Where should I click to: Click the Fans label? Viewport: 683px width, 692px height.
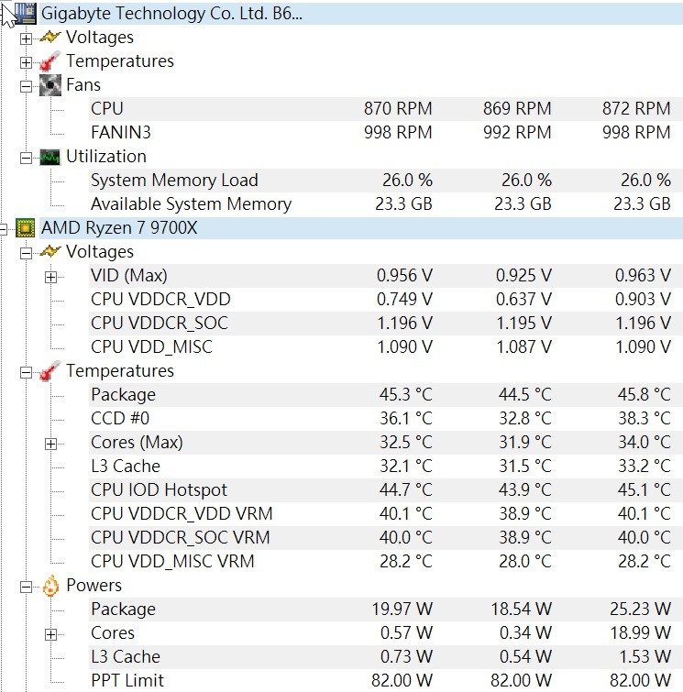83,84
